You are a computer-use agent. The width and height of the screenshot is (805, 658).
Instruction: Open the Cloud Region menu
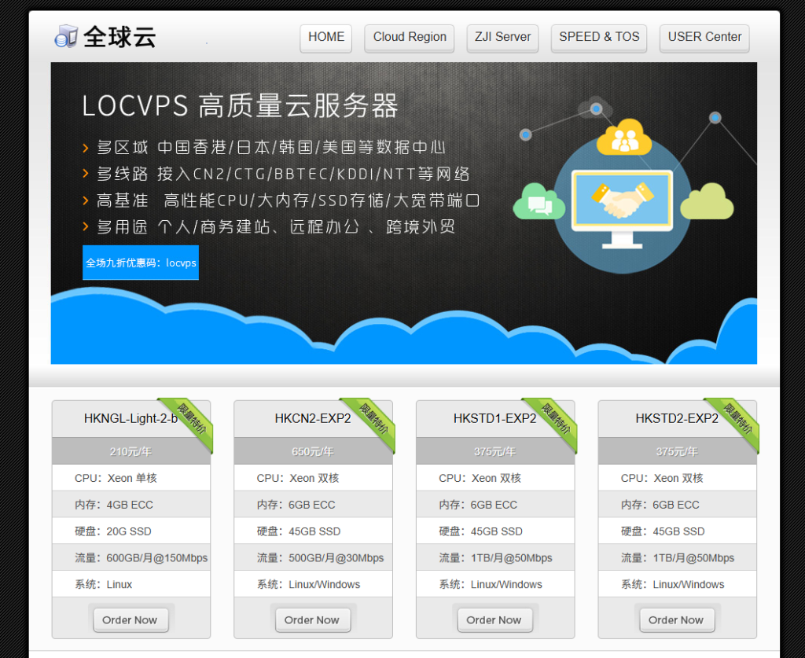click(x=410, y=38)
